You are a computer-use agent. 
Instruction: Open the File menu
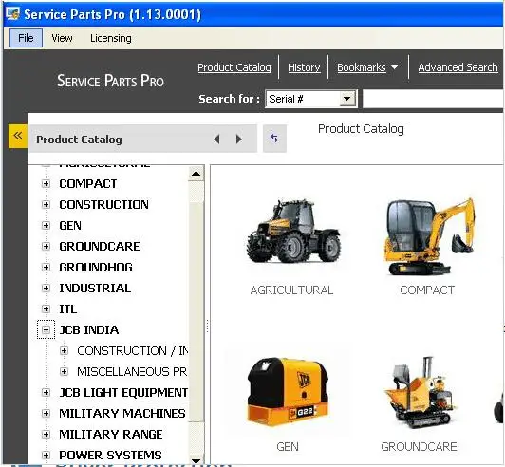click(x=26, y=38)
